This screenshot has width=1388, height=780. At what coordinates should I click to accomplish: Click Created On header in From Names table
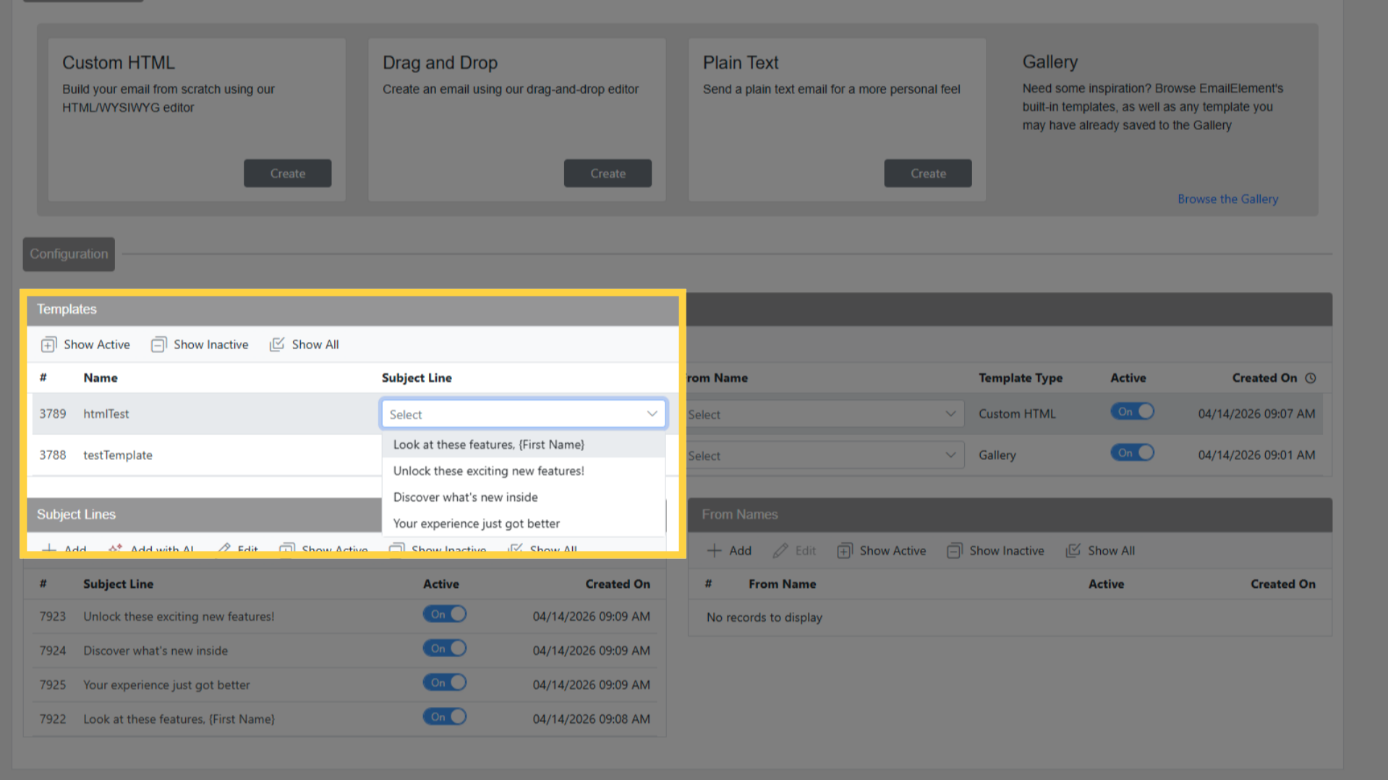pyautogui.click(x=1283, y=584)
